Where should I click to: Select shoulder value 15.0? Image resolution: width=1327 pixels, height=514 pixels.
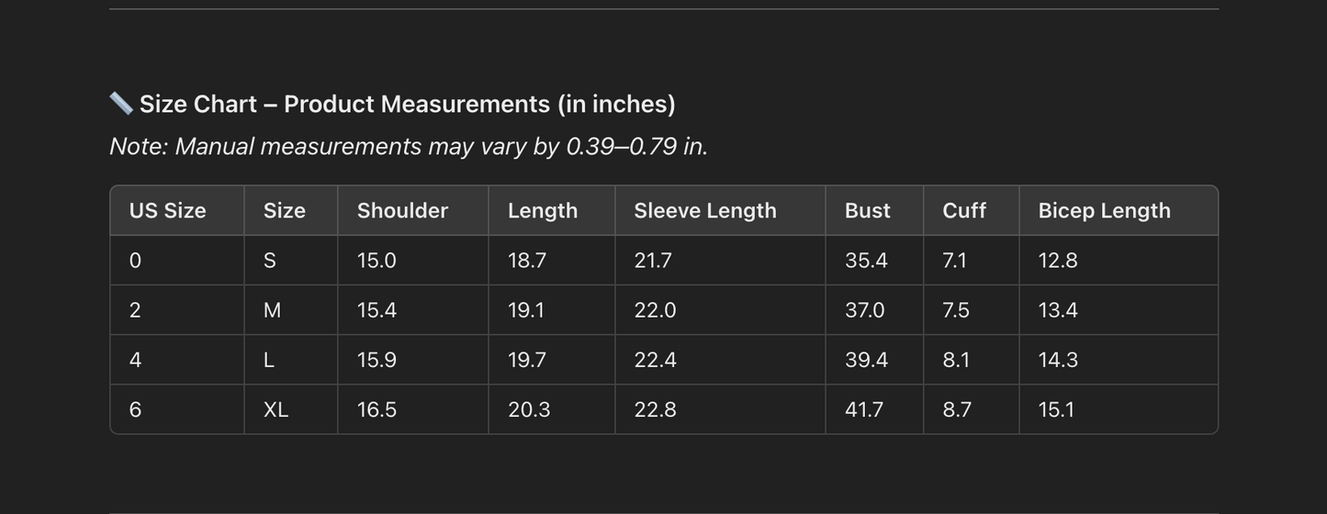(x=377, y=261)
